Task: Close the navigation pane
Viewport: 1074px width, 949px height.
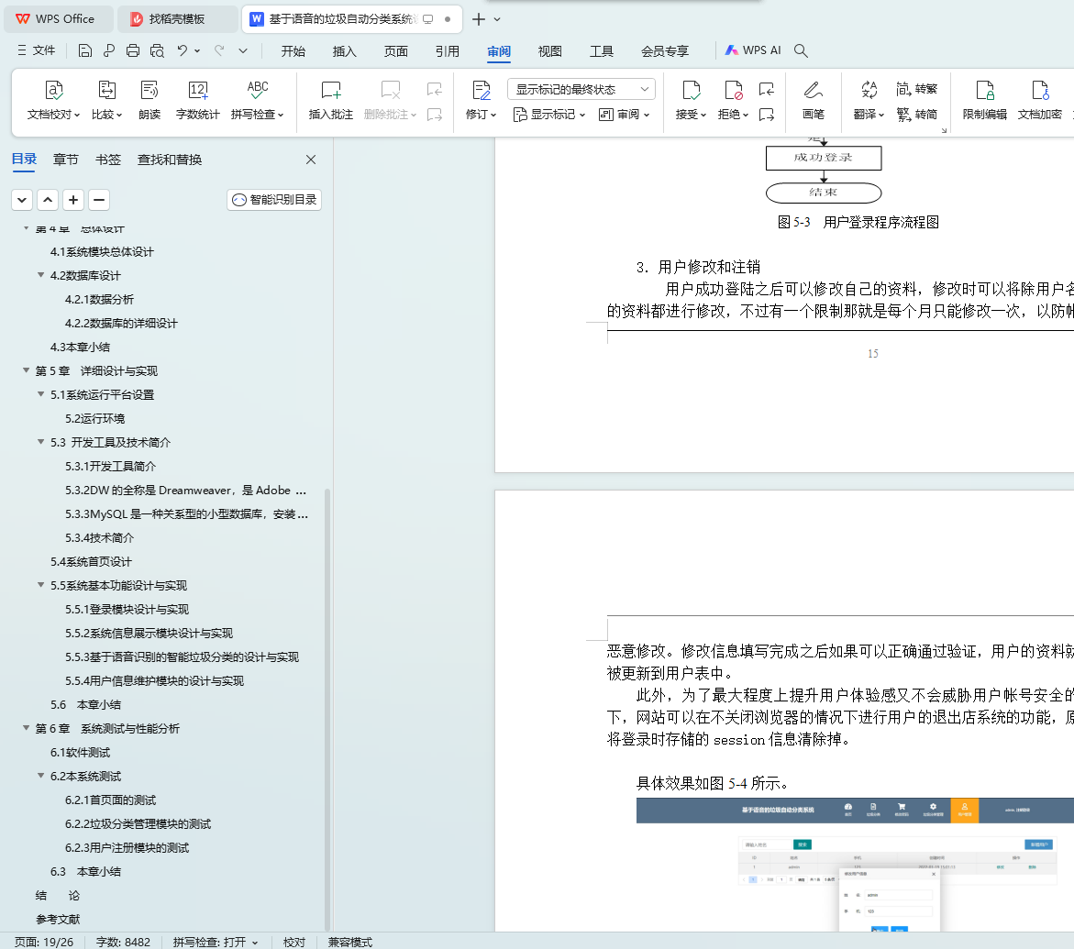Action: pos(311,160)
